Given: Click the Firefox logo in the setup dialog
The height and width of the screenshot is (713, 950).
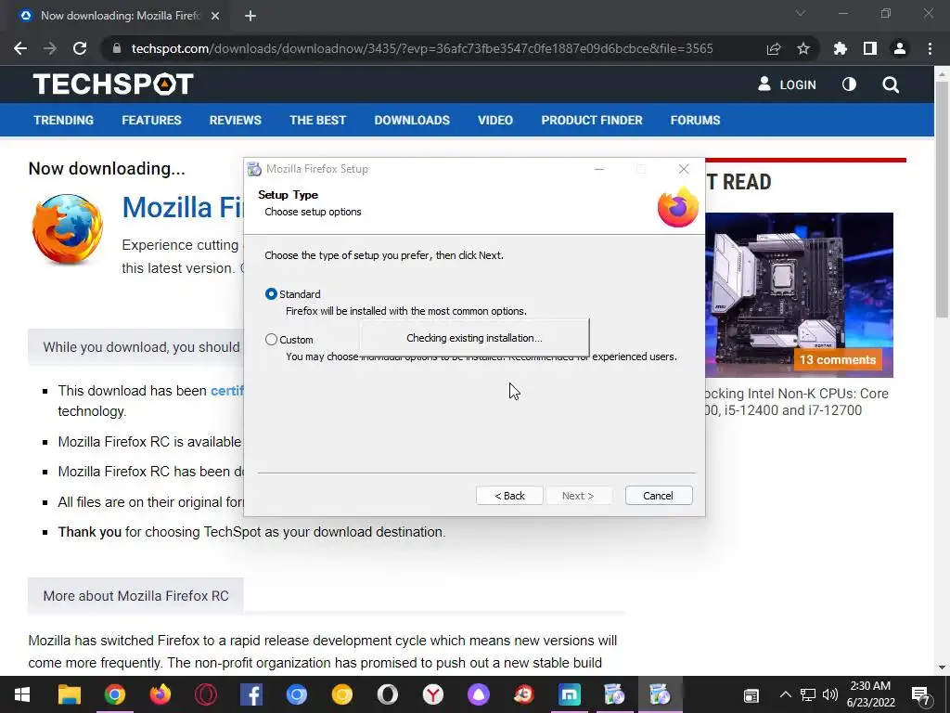Looking at the screenshot, I should 678,207.
